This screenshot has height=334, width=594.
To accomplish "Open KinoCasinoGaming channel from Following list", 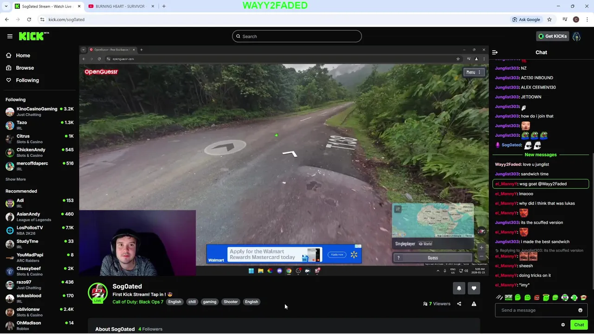I will coord(39,111).
